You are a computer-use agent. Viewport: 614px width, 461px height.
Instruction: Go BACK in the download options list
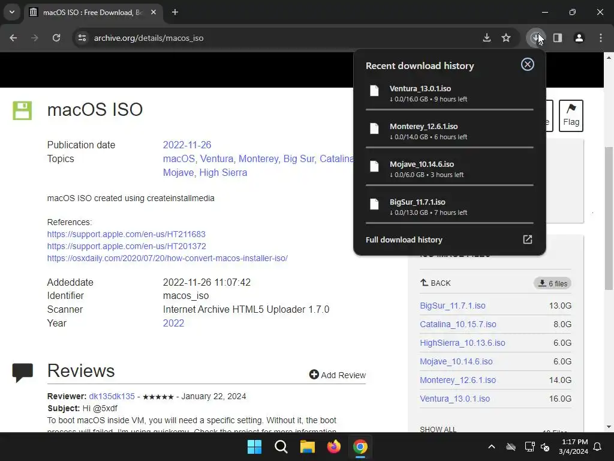point(435,283)
